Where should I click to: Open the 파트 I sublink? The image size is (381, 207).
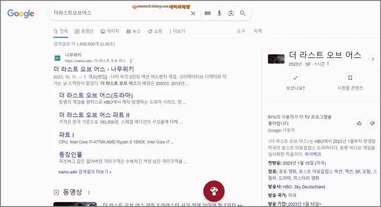click(x=66, y=135)
